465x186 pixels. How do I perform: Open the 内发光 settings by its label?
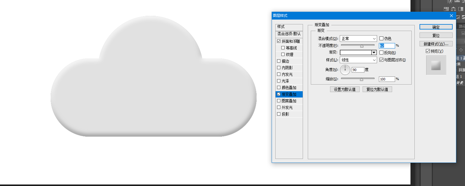287,74
